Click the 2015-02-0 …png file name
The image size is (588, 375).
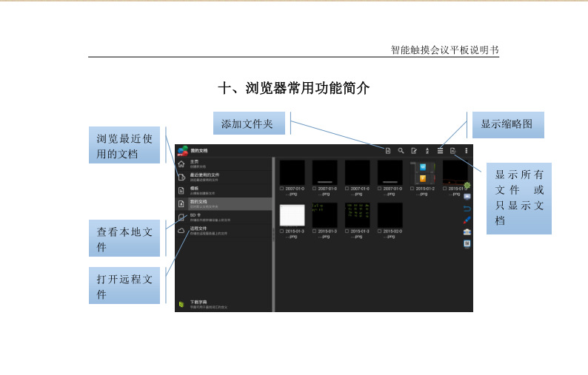pyautogui.click(x=392, y=234)
